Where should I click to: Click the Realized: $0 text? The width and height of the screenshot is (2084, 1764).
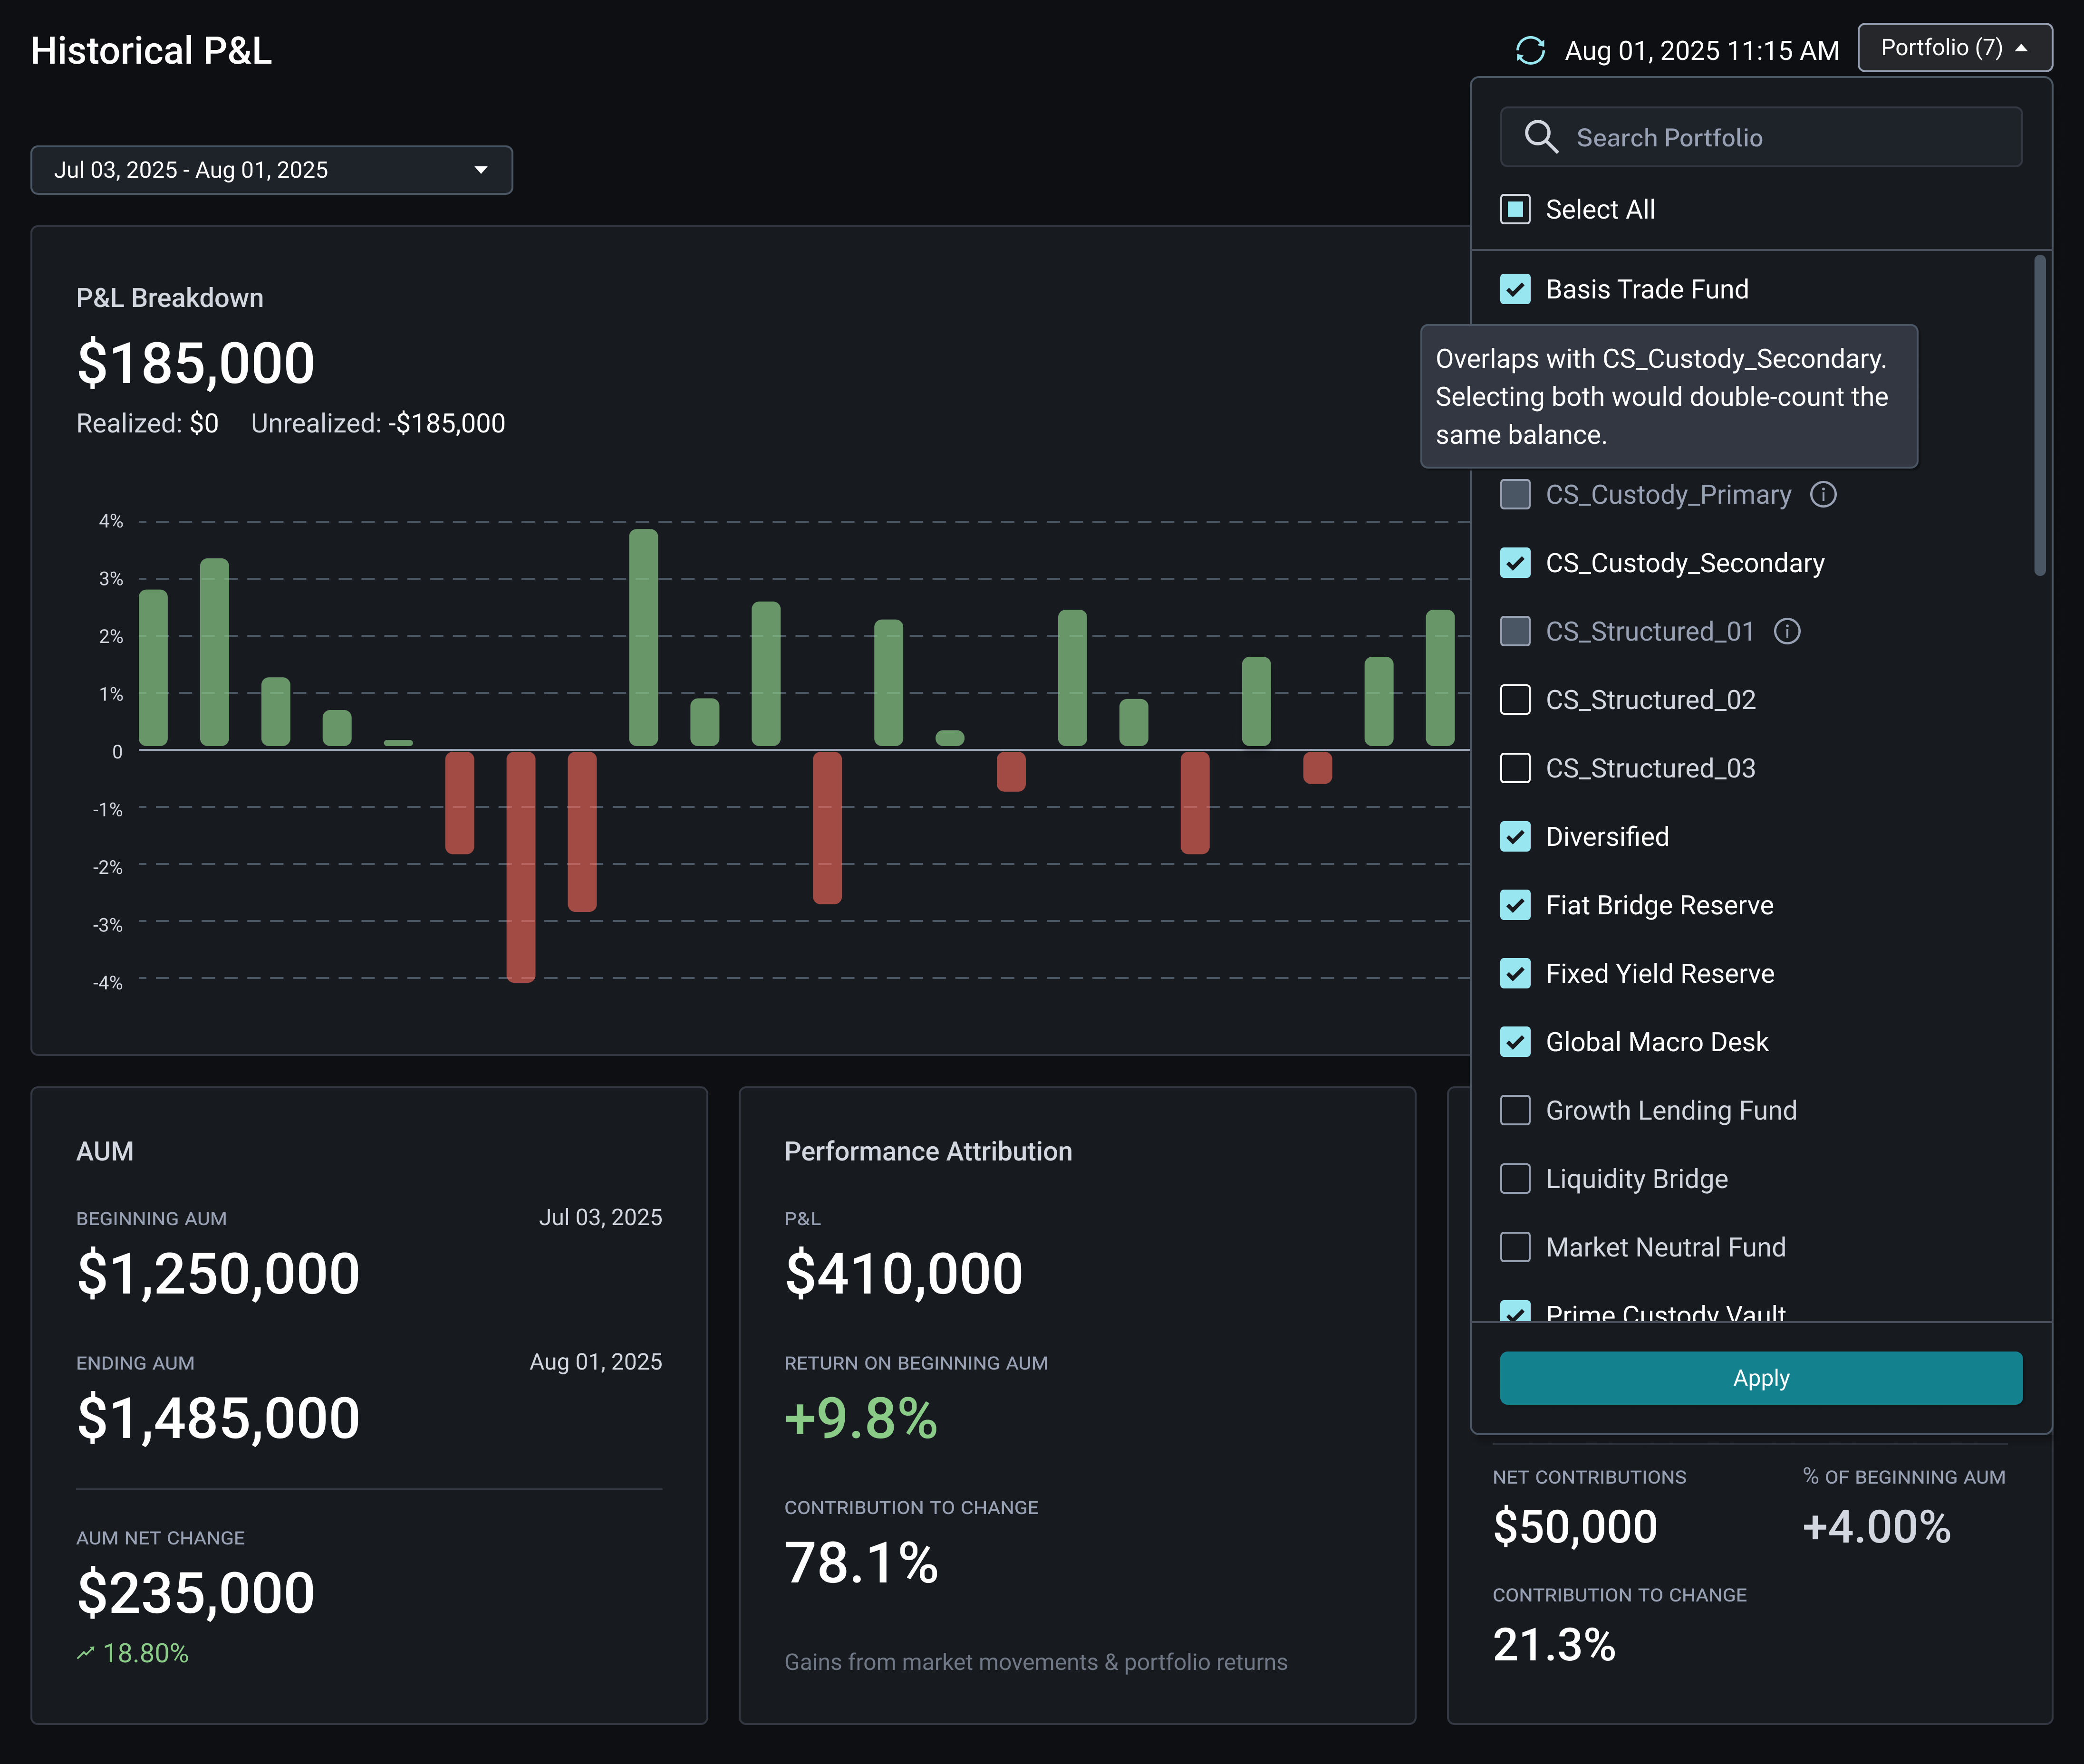(x=147, y=424)
